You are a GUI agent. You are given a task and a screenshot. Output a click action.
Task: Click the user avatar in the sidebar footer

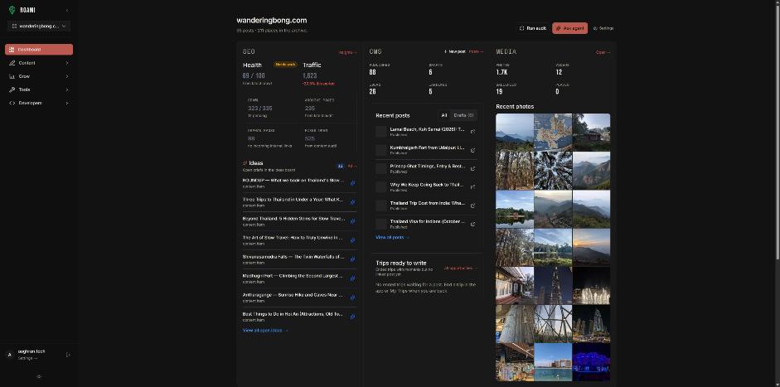click(9, 355)
